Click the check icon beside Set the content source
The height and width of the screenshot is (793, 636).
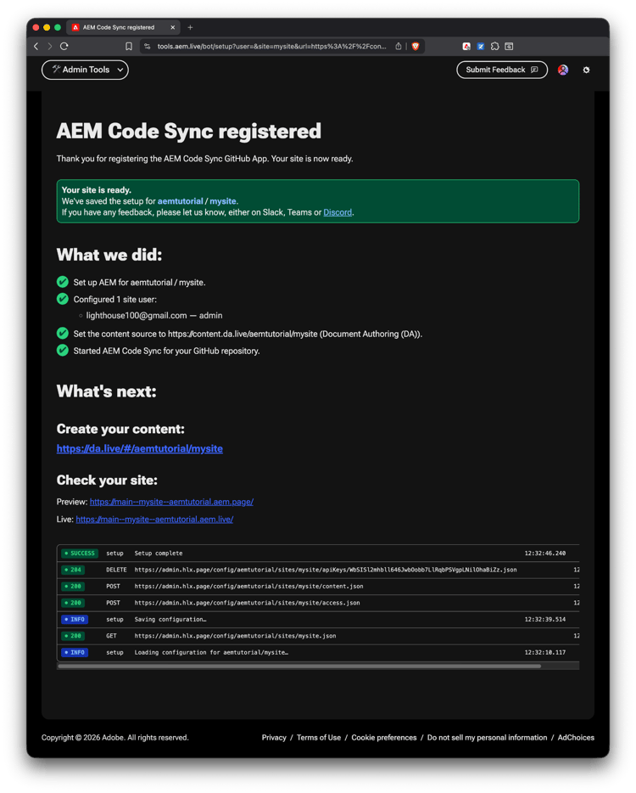tap(63, 334)
